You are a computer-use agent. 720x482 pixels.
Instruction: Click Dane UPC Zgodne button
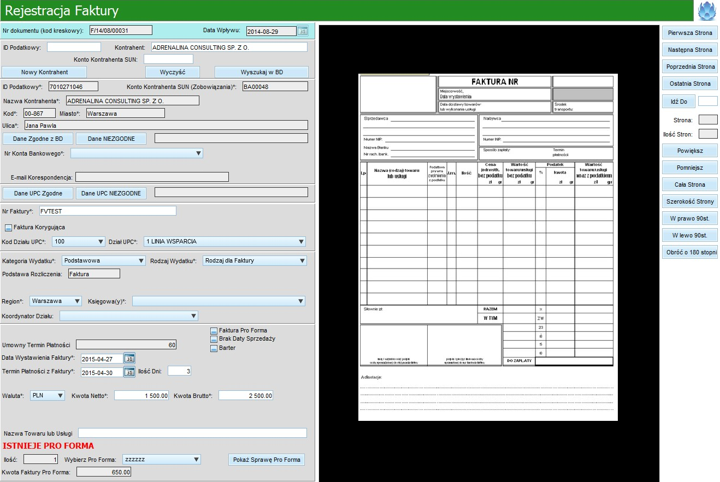point(38,193)
